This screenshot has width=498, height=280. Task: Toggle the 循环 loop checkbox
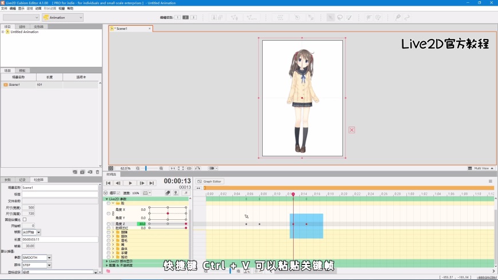pos(118,193)
